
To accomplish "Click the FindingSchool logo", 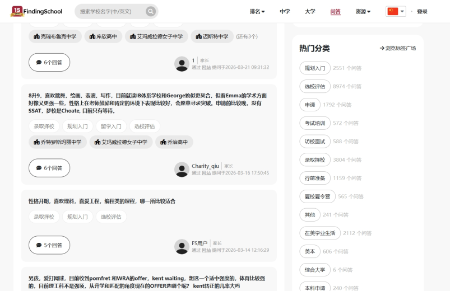I will 36,11.
